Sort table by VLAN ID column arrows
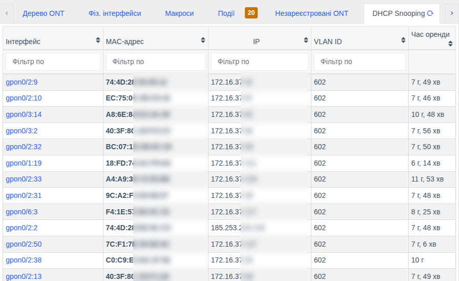Image resolution: width=459 pixels, height=281 pixels. [x=403, y=41]
